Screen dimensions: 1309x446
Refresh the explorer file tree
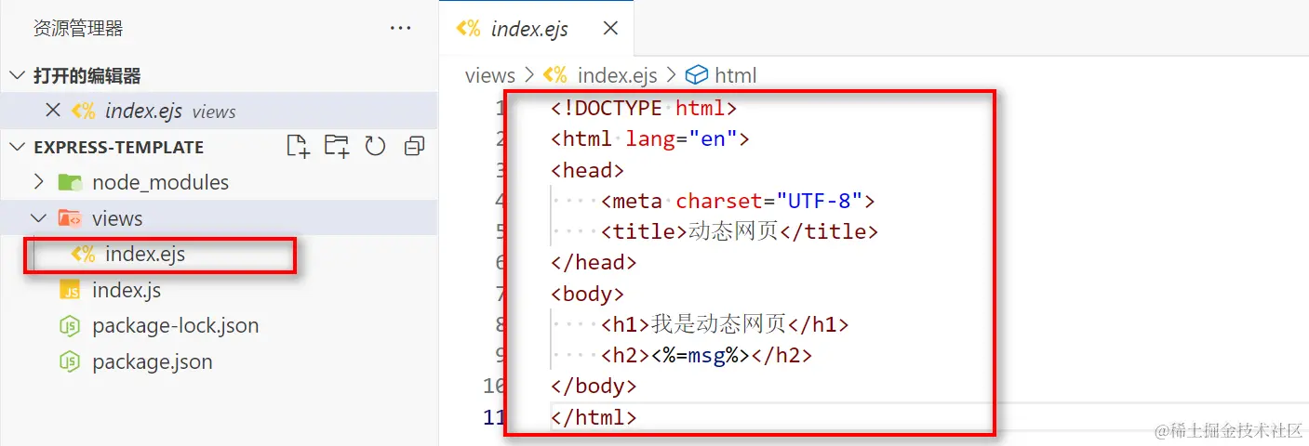click(375, 146)
